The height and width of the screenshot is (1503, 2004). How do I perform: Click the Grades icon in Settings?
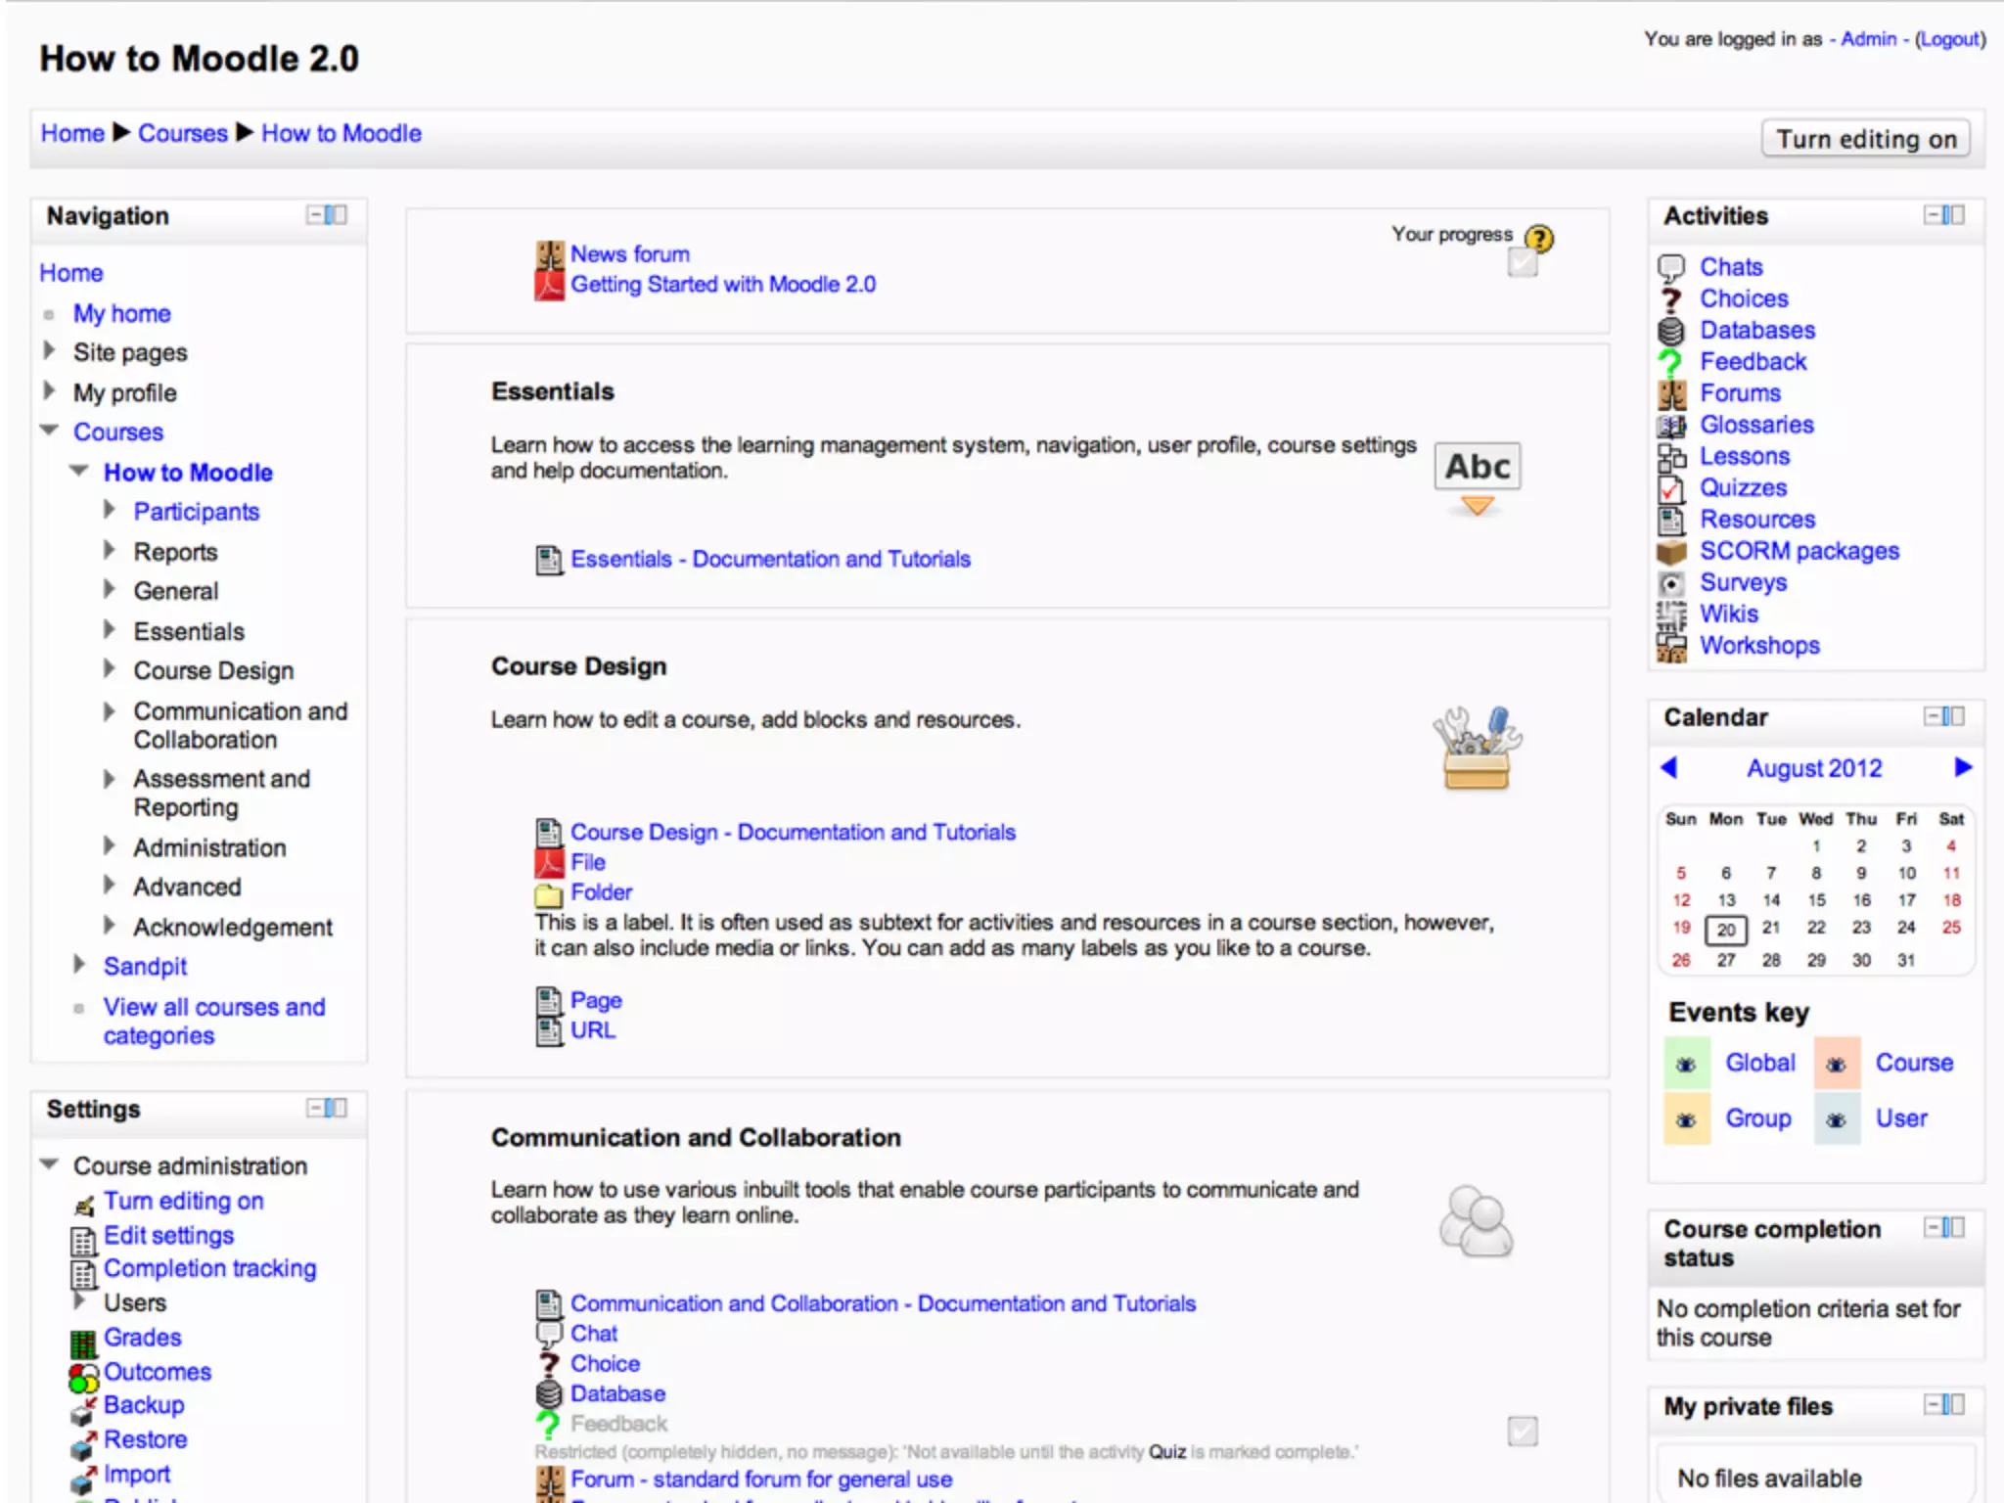[83, 1343]
